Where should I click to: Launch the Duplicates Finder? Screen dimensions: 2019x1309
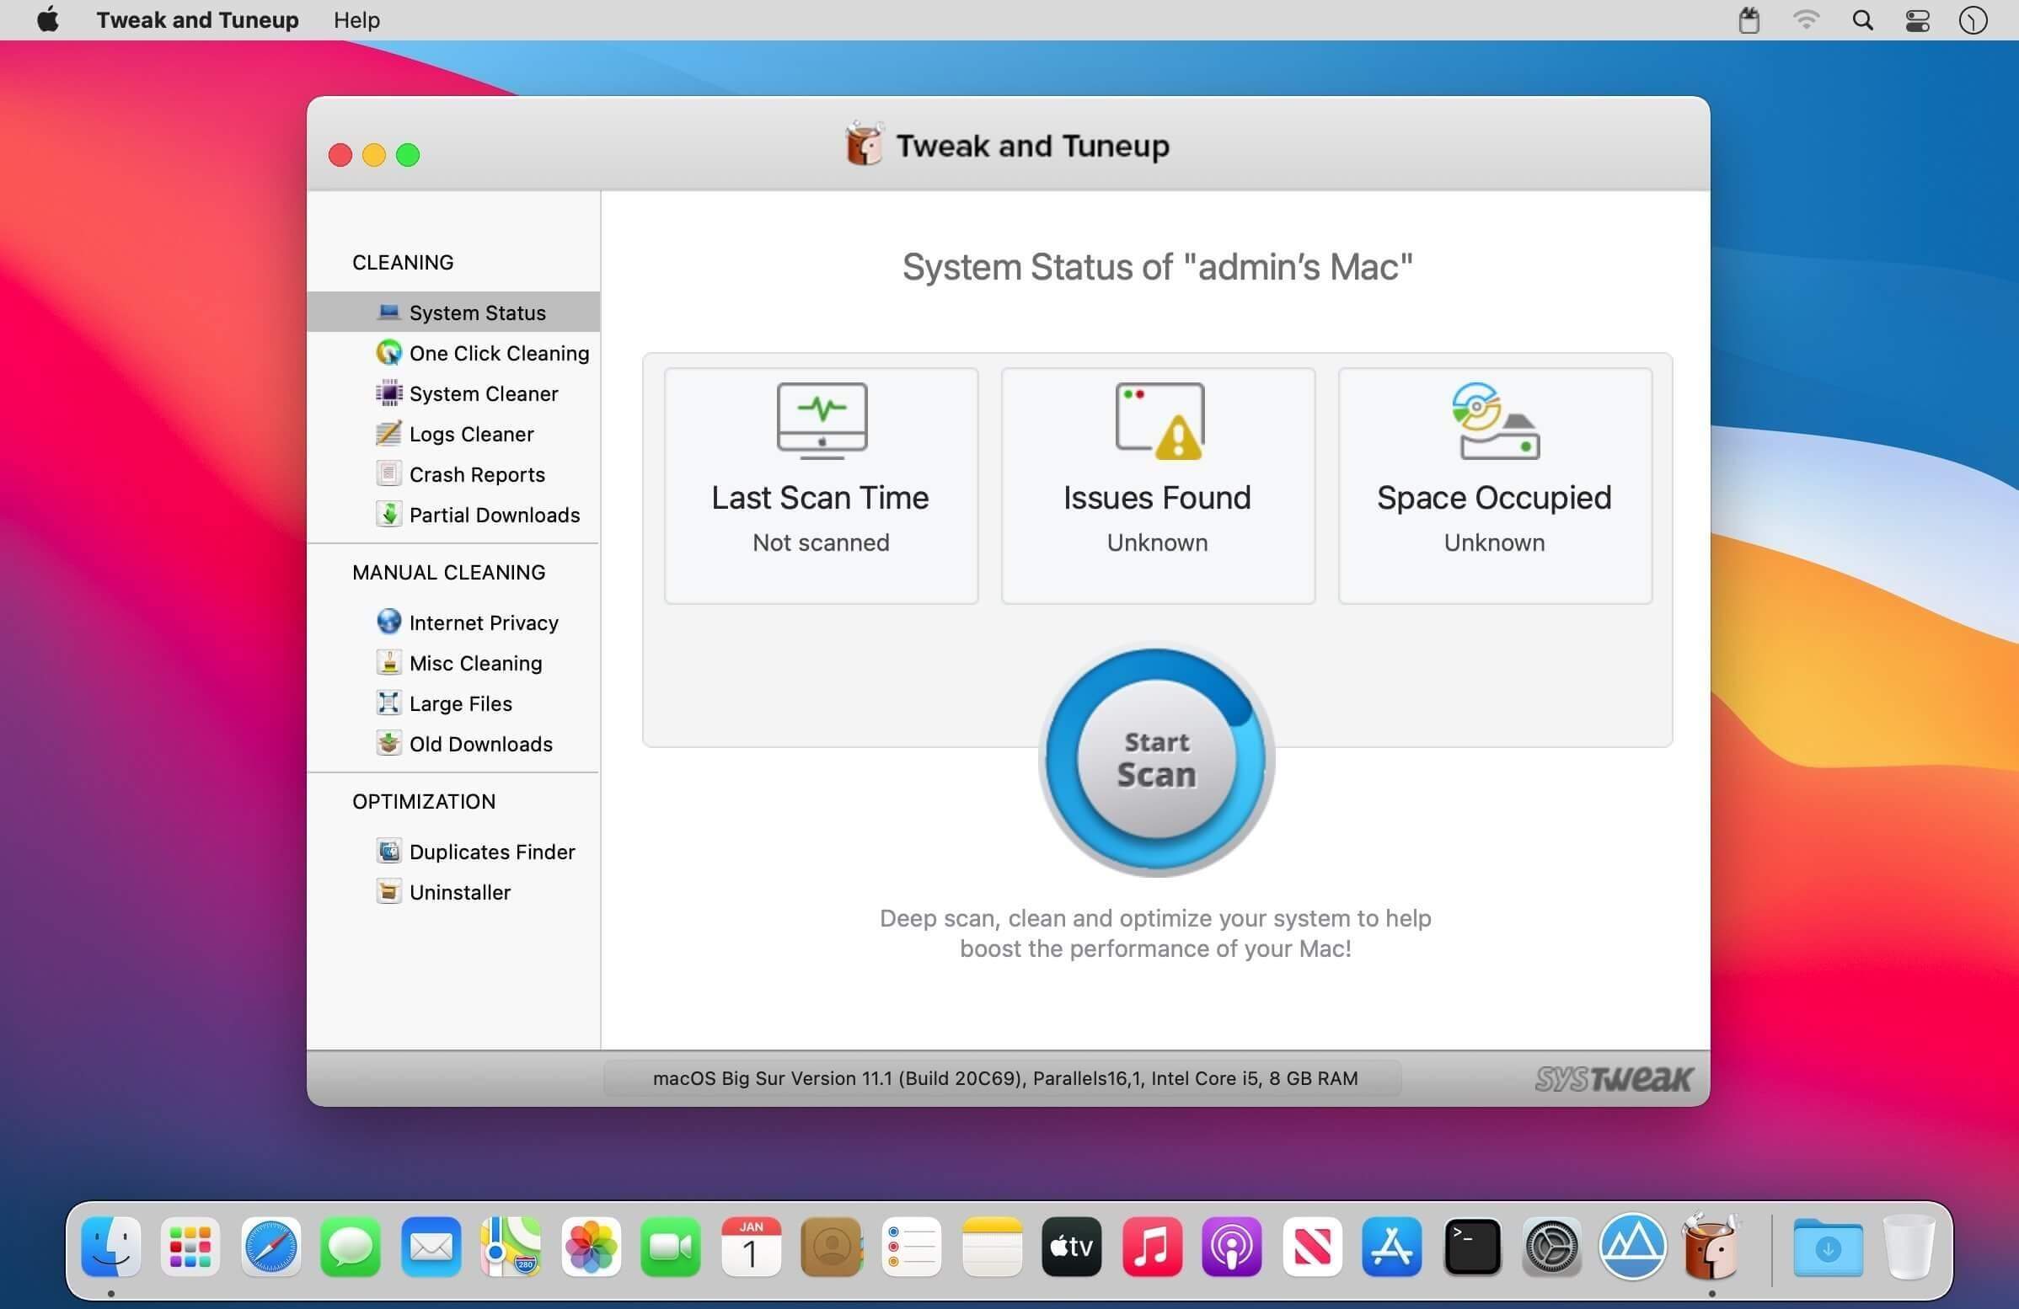(x=492, y=852)
